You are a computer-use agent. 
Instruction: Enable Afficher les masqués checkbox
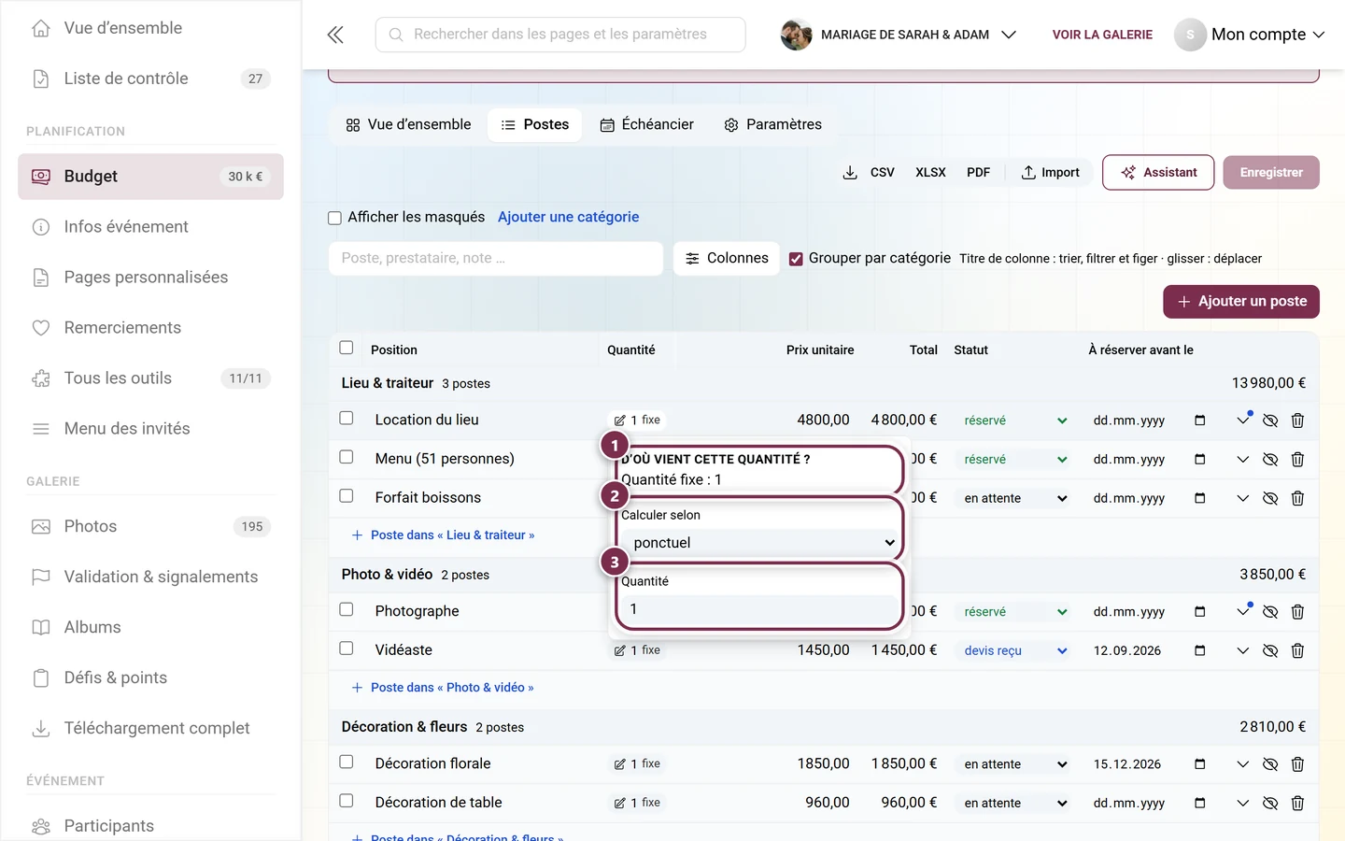click(x=334, y=218)
